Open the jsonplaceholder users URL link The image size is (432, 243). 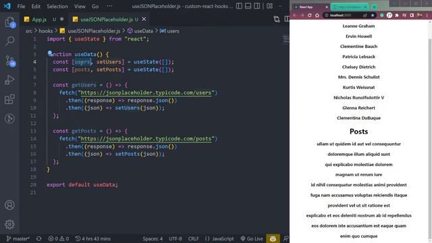coord(146,93)
